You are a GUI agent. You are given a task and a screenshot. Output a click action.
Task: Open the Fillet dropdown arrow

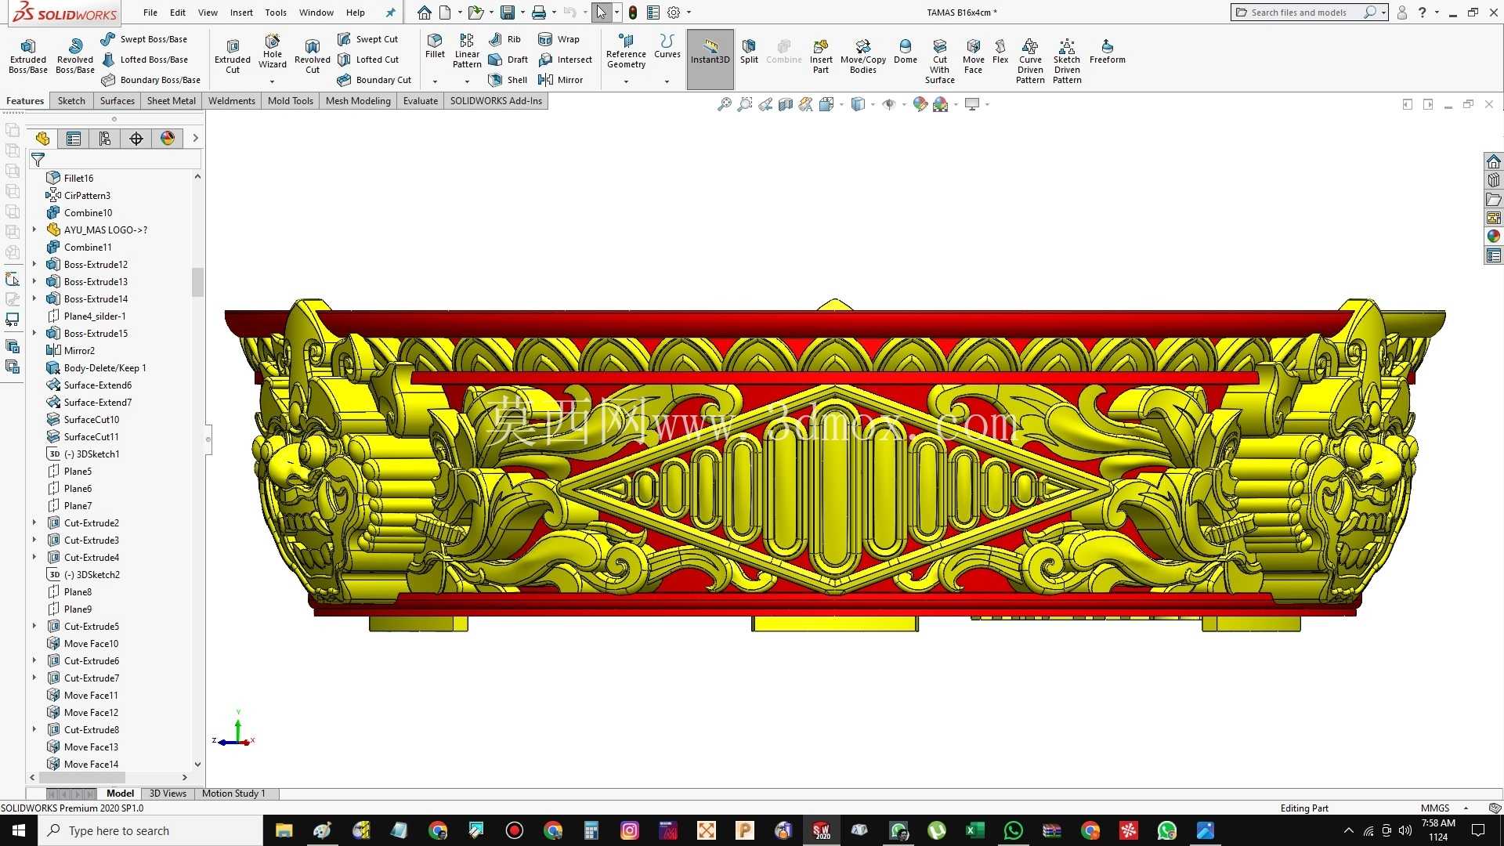[x=435, y=81]
